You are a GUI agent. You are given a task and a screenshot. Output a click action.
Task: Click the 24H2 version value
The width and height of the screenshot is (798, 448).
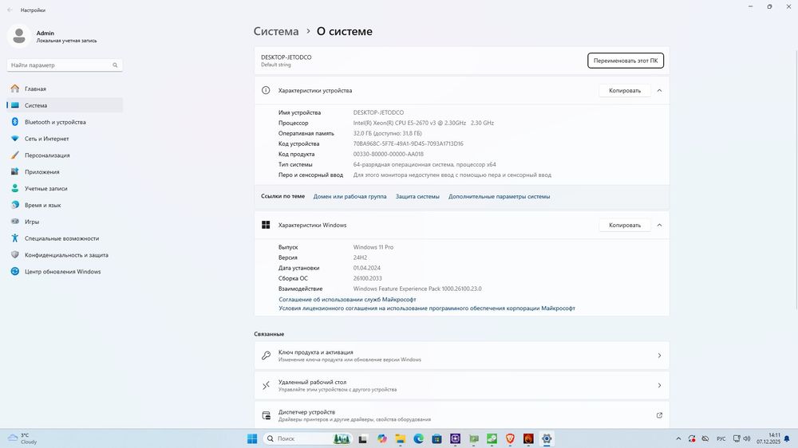coord(360,257)
